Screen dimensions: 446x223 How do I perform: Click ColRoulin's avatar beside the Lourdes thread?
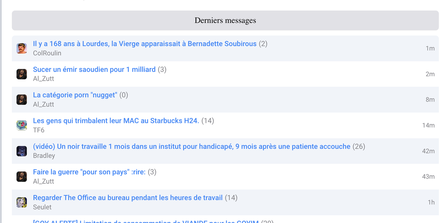[x=22, y=48]
